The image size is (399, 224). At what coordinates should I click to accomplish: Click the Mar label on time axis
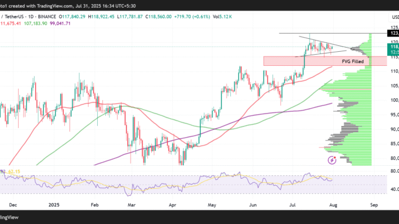coord(131,205)
